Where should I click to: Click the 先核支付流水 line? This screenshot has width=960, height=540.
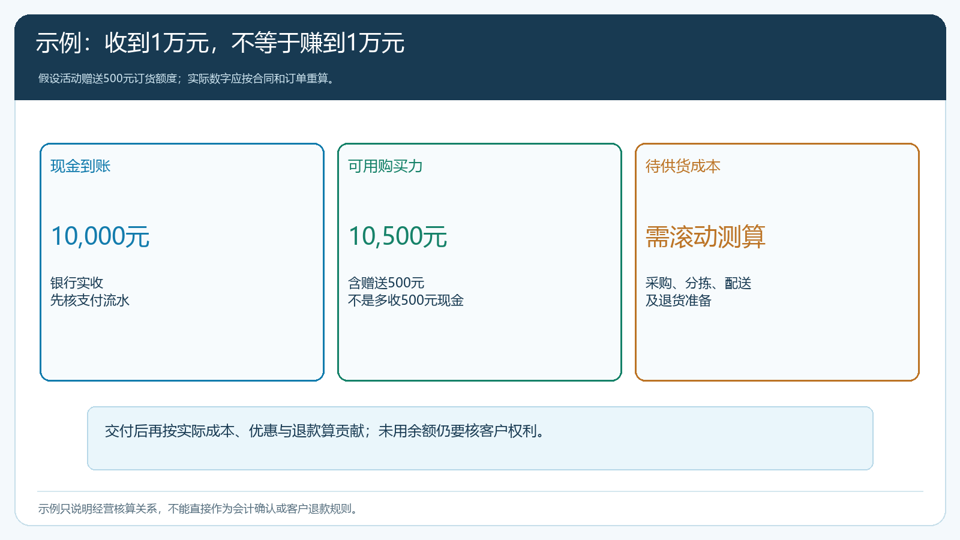point(90,300)
